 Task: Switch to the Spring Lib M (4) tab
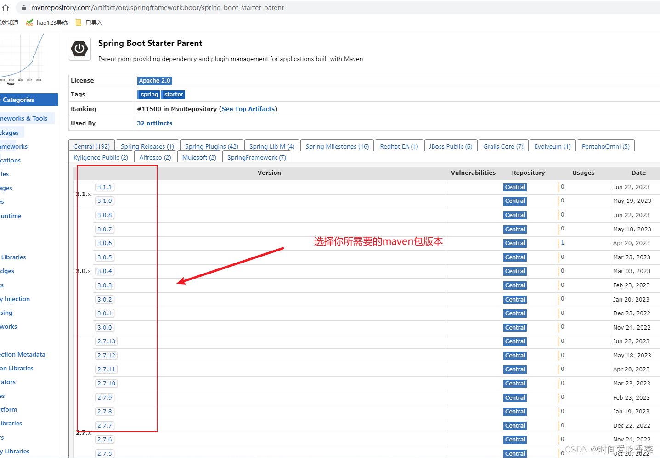click(x=272, y=146)
